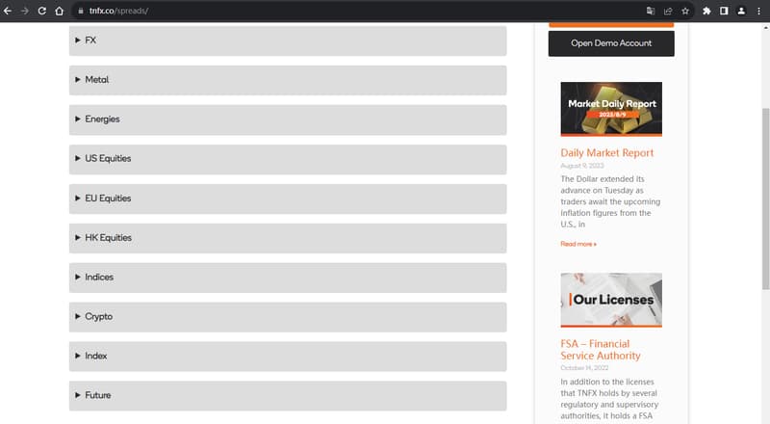
Task: Go back to the previous page
Action: [x=8, y=11]
